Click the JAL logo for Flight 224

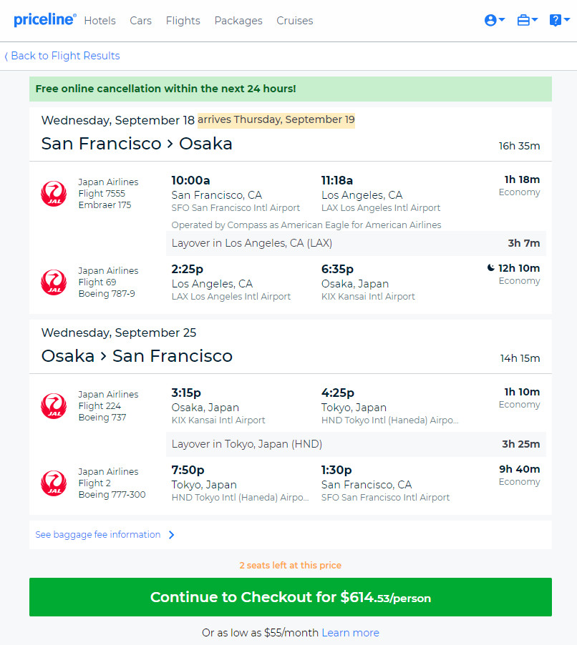click(x=54, y=406)
